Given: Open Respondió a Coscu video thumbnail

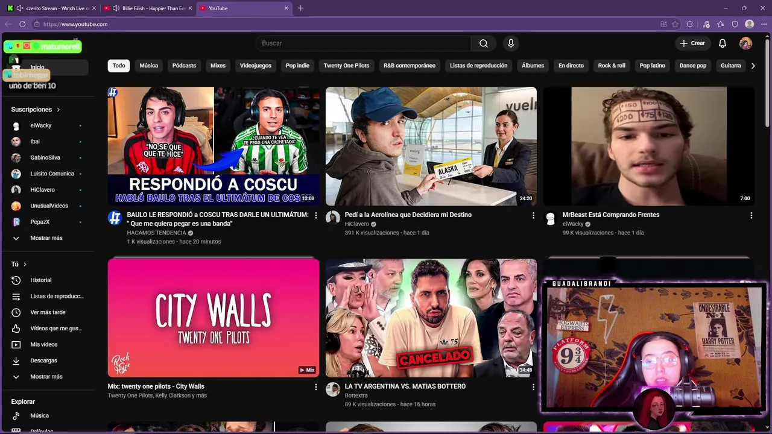Looking at the screenshot, I should coord(214,146).
